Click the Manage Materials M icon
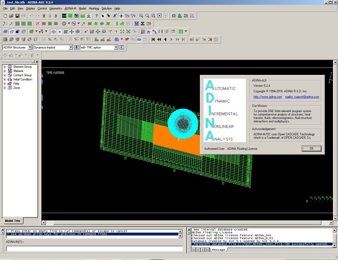 coord(137,24)
